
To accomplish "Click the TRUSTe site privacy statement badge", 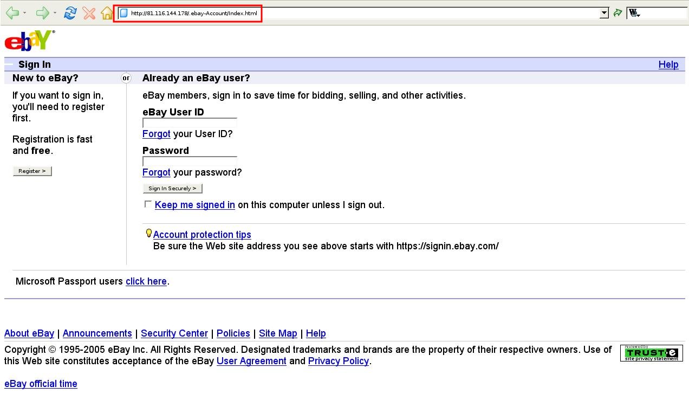I will 651,353.
